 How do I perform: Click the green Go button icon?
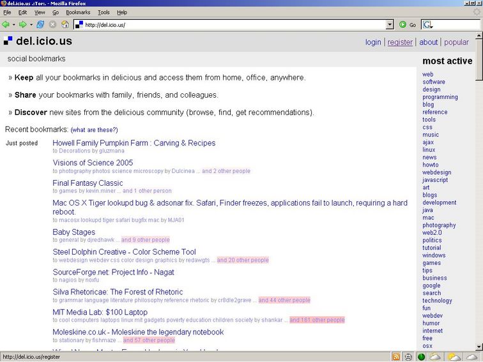[x=402, y=25]
